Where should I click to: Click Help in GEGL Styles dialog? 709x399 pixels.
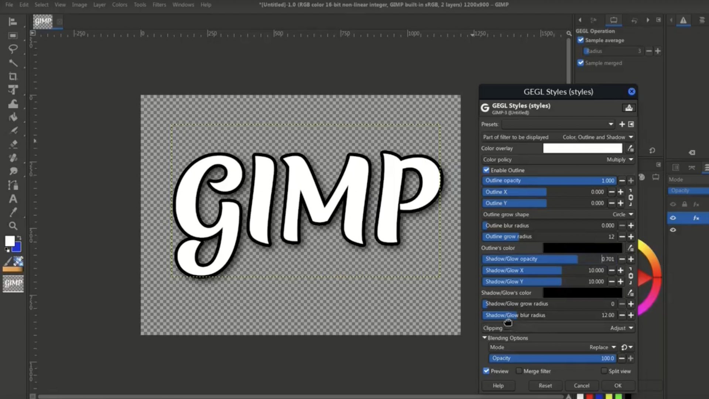[498, 386]
